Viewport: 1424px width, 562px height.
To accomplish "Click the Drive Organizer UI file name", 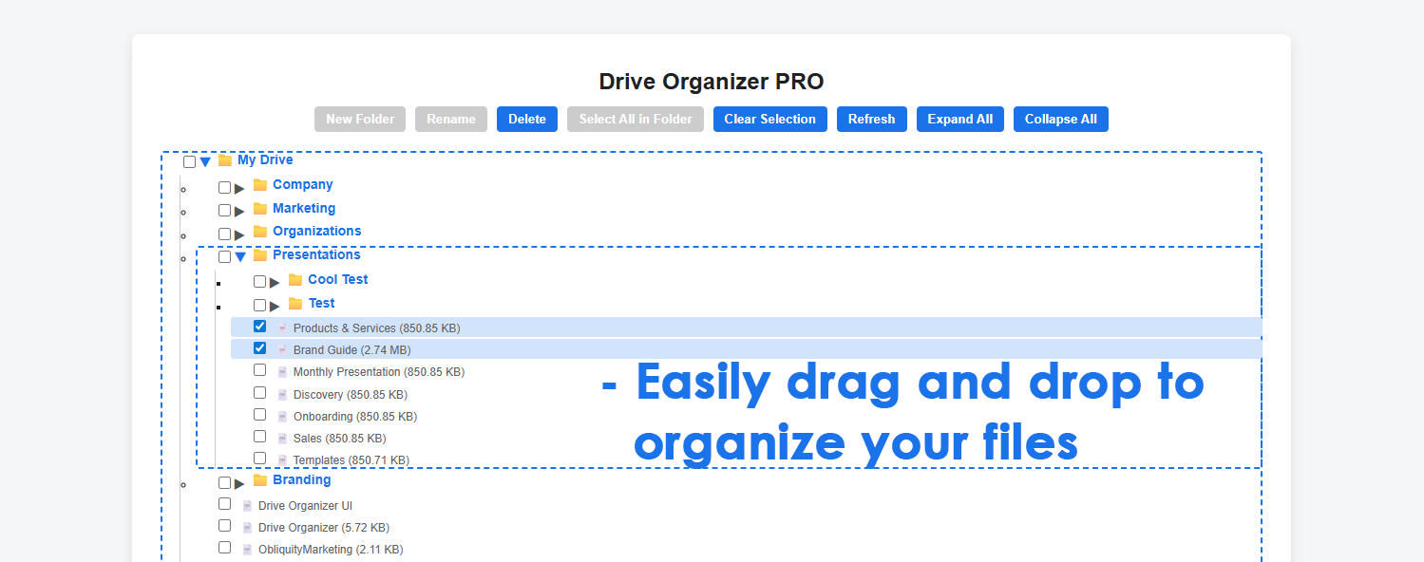I will click(305, 506).
